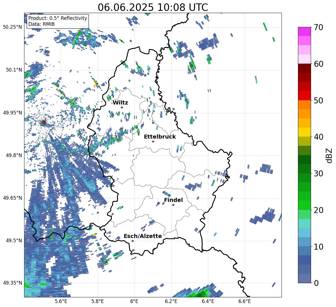Click the 0 tick on the colorbar
This screenshot has height=307, width=336.
click(316, 283)
